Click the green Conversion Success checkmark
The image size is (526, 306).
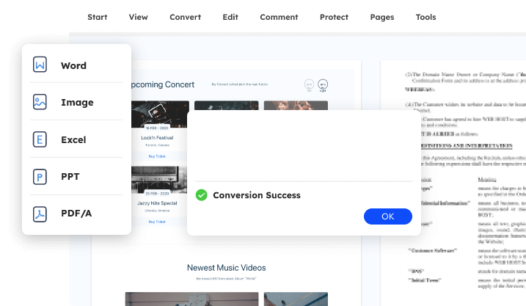tap(201, 195)
